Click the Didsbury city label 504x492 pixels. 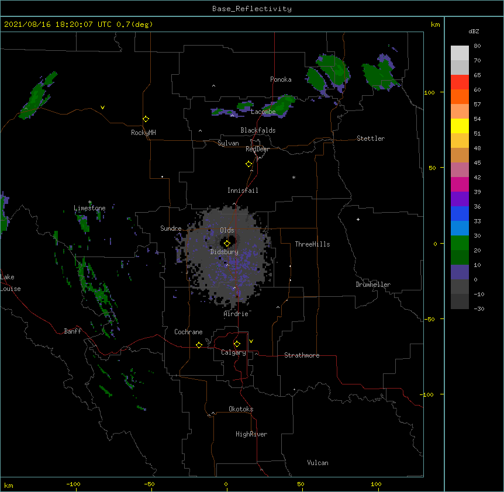(224, 252)
